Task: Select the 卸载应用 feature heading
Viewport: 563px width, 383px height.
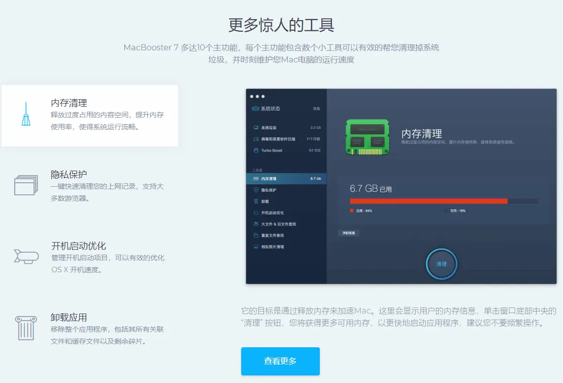Action: (x=69, y=318)
